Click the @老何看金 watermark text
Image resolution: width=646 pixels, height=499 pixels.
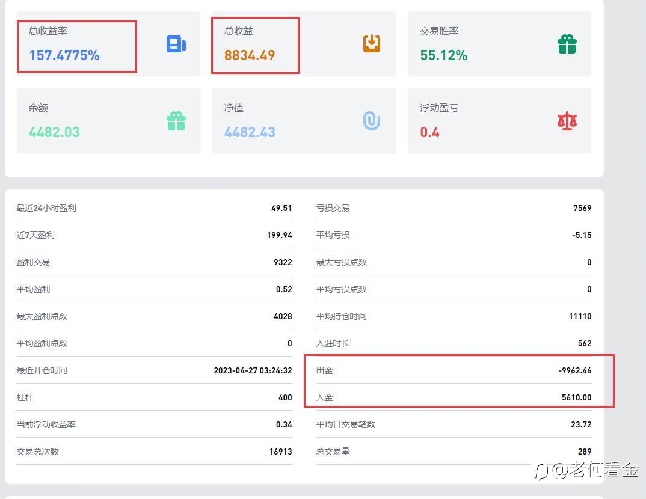595,470
